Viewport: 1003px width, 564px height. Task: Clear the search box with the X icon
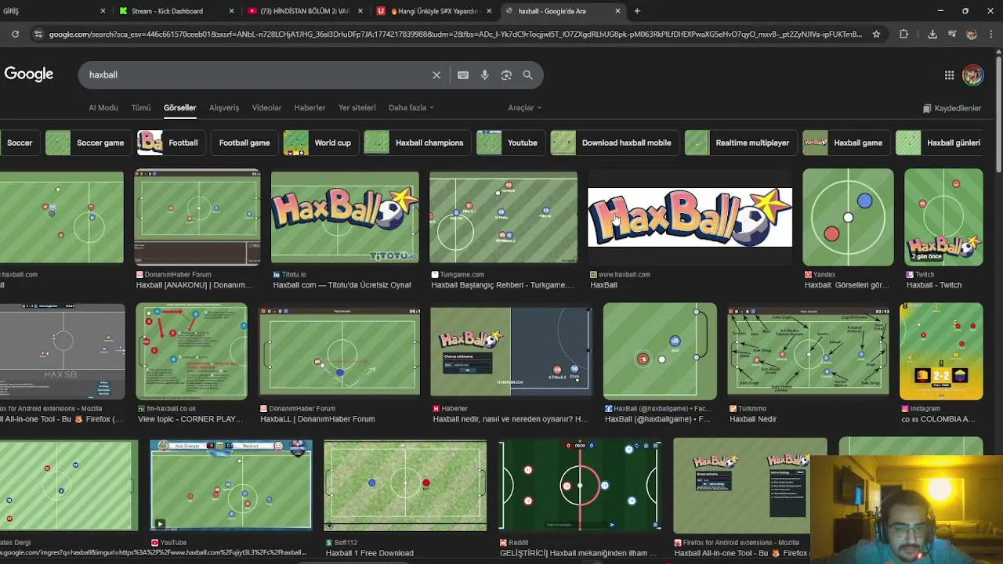point(436,75)
